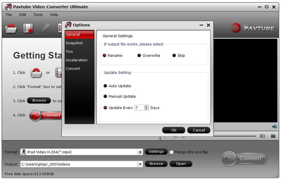Viewport: 282px width, 180px height.
Task: Click the Format selection field
Action: (79, 152)
